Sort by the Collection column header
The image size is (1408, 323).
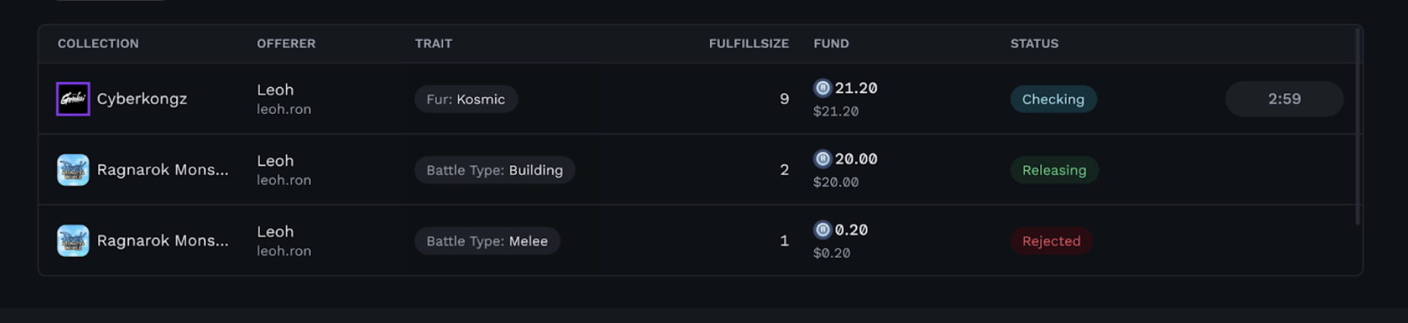pos(98,43)
